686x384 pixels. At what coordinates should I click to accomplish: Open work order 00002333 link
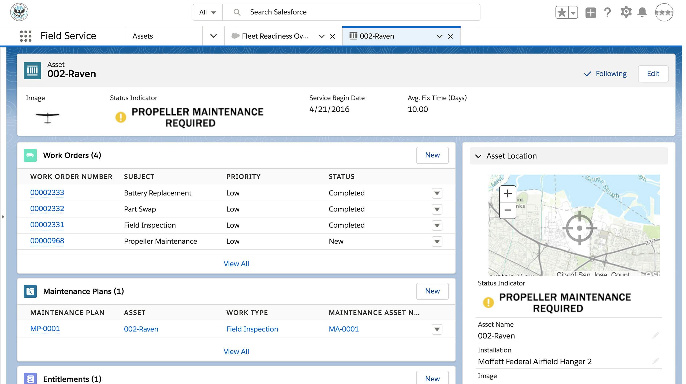pos(47,193)
